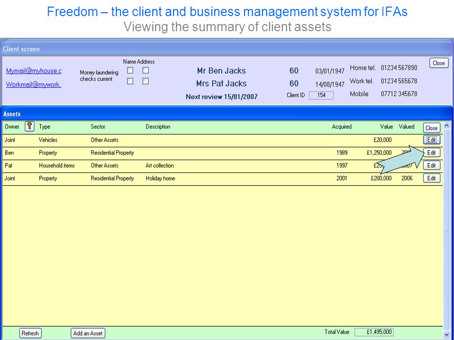This screenshot has height=340, width=454.
Task: Click the £1,250,000 value cell
Action: click(379, 153)
